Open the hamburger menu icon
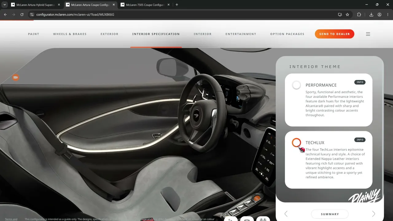 tap(368, 34)
